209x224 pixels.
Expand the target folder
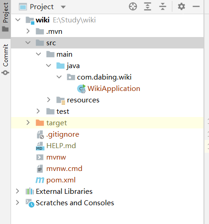coord(28,123)
